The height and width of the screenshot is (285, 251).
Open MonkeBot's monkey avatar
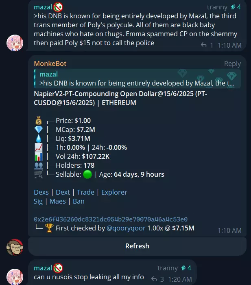pos(15,247)
